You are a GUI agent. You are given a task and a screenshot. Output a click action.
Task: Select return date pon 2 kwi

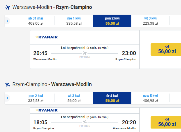click(36, 98)
